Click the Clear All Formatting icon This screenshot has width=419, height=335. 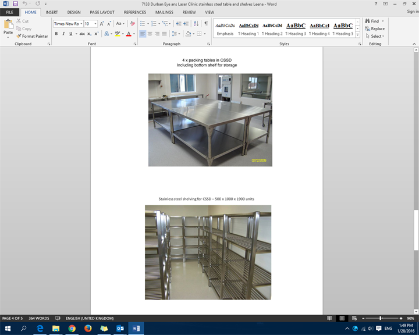click(x=133, y=23)
